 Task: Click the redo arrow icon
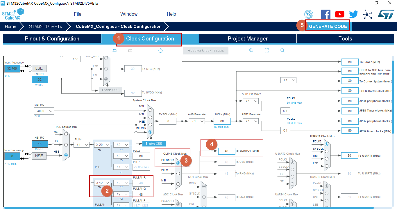click(x=130, y=50)
